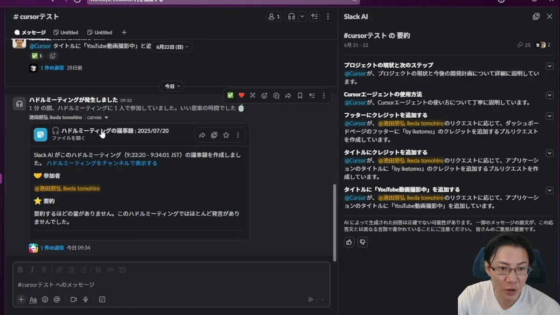Click ハドルミーティングをチャンネルで表示する link

[102, 163]
